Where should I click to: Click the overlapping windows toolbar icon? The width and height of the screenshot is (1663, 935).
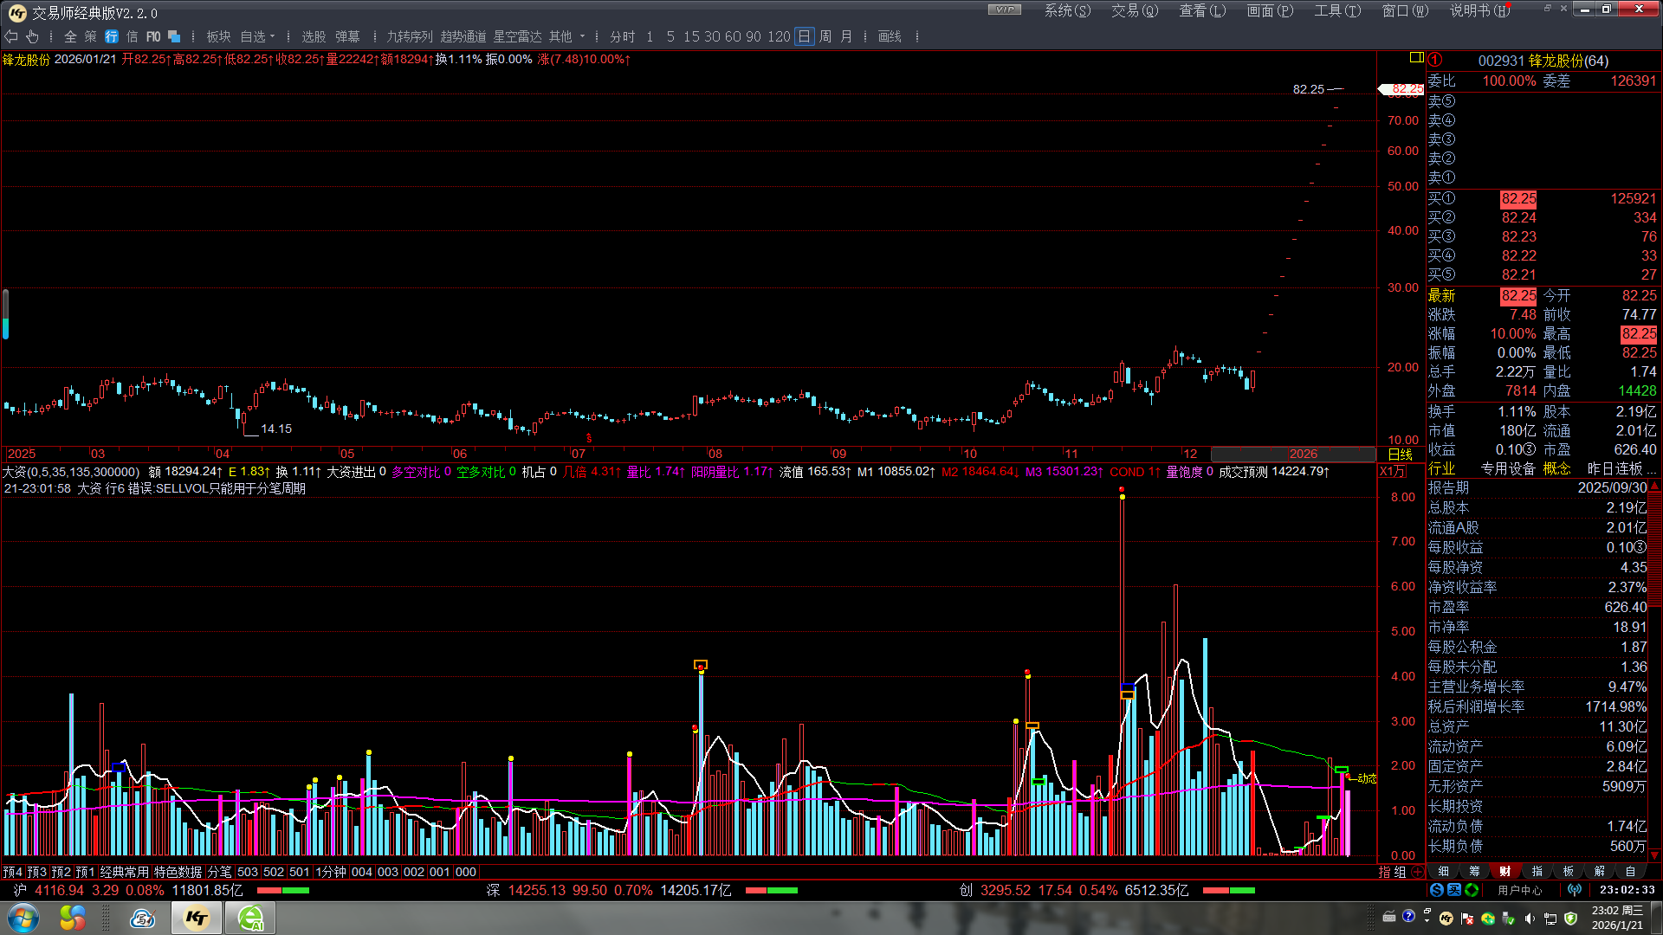(x=174, y=36)
